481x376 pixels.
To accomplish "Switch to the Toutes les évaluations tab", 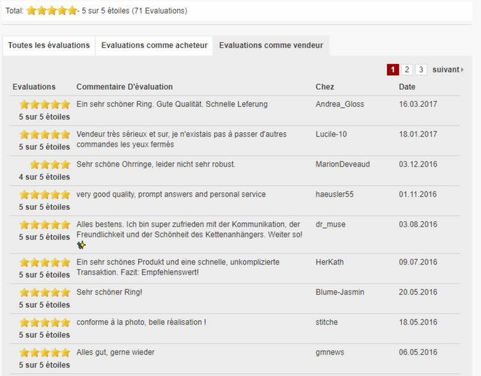I will click(x=49, y=45).
